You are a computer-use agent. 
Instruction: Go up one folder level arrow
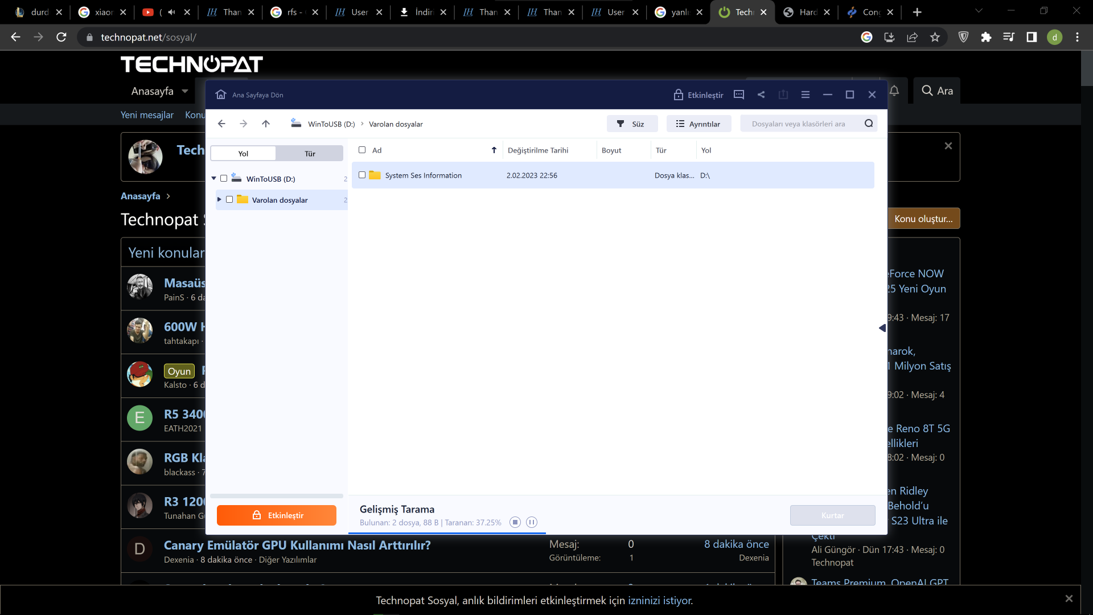click(x=266, y=124)
